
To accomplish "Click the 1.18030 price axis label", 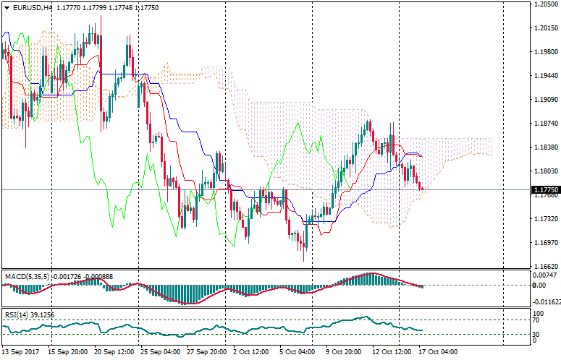I will [x=544, y=171].
